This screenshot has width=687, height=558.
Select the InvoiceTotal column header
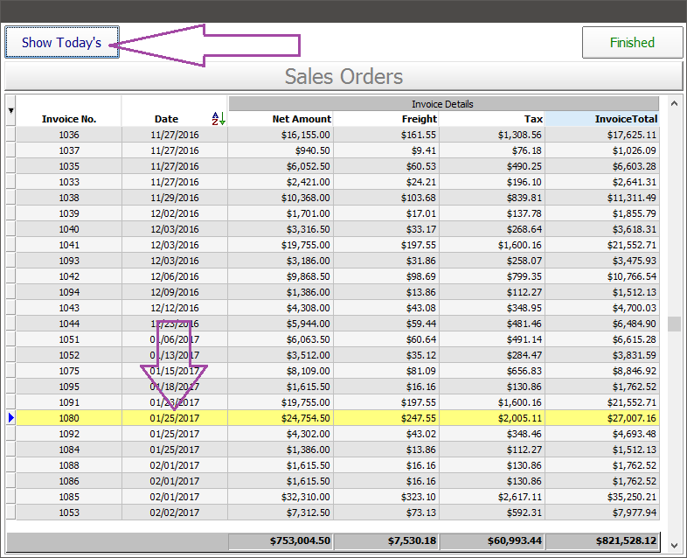point(602,119)
